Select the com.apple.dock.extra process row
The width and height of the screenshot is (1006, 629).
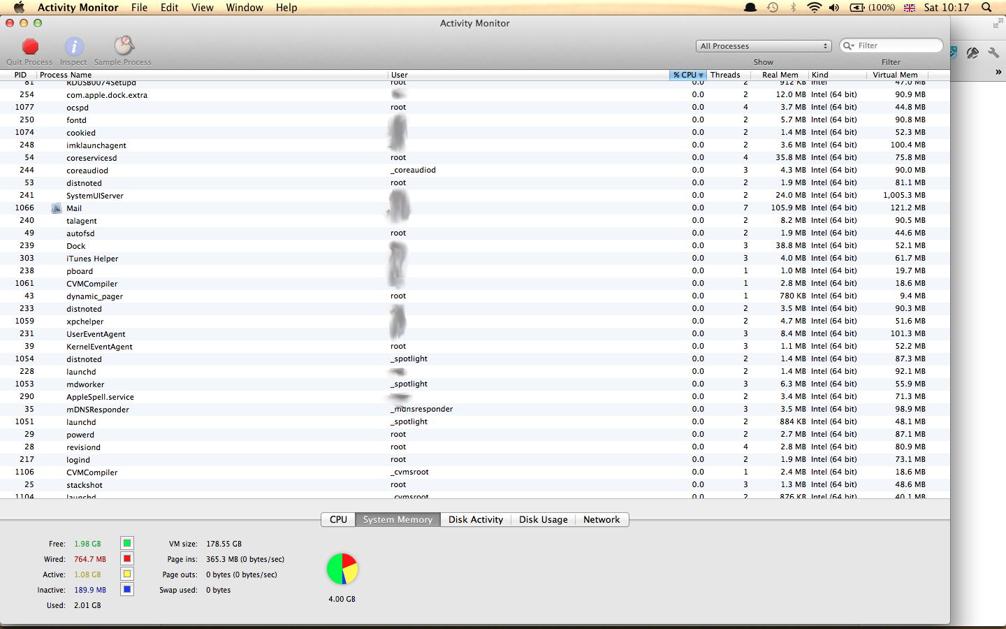(475, 95)
